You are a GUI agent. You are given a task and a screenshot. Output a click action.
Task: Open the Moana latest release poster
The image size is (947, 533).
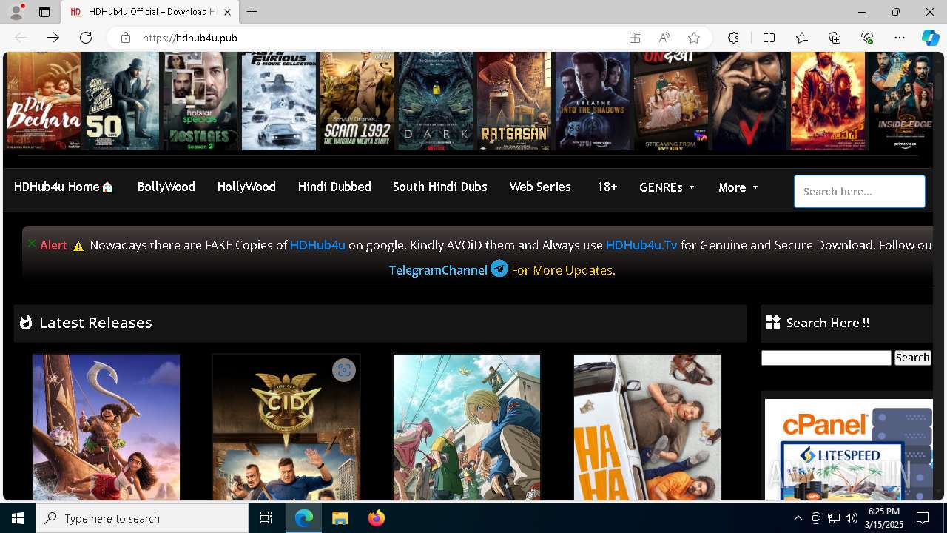pos(107,427)
